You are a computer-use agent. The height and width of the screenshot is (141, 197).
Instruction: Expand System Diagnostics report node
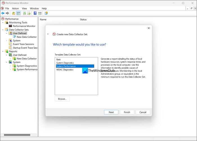10,66
